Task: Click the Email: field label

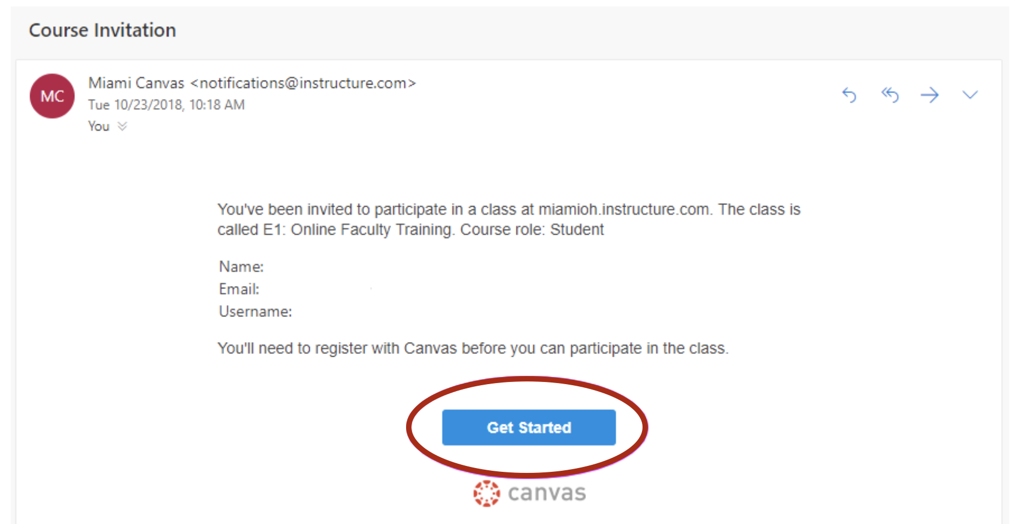Action: click(239, 289)
